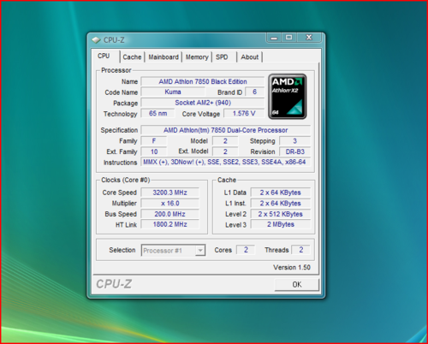The width and height of the screenshot is (428, 344).
Task: Click the 'Clocks (Core #0)' group label
Action: (126, 180)
